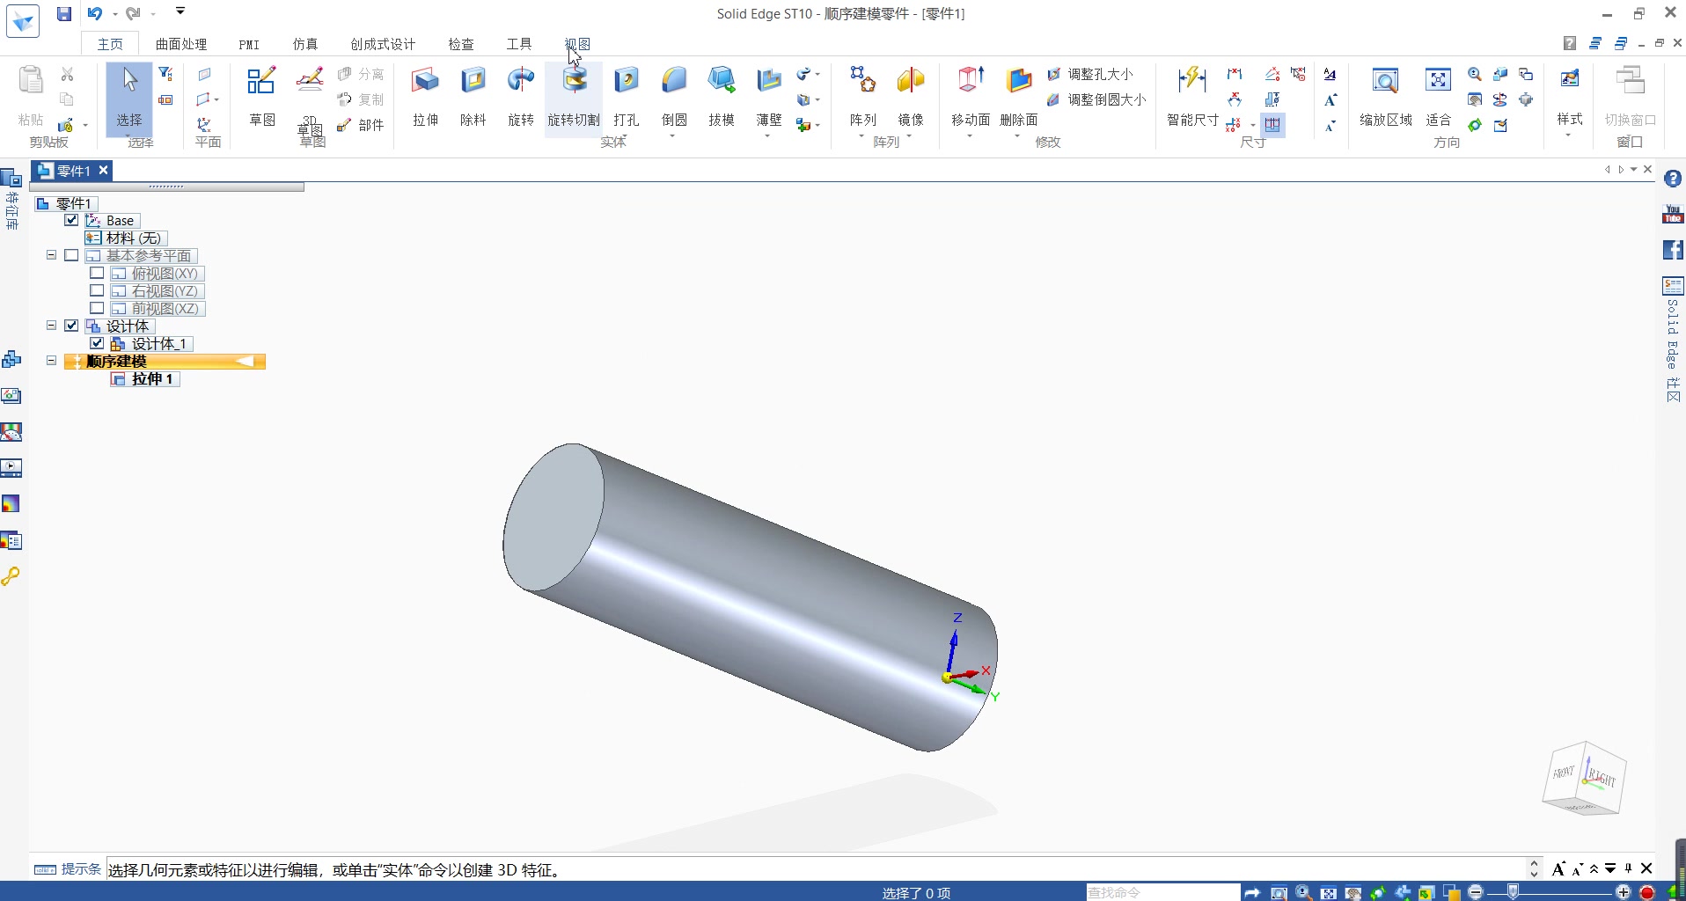Activate the 打孔 (Hole) tool
Viewport: 1686px width, 901px height.
tap(626, 97)
